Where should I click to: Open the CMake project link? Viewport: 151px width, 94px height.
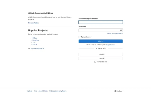[35, 38]
